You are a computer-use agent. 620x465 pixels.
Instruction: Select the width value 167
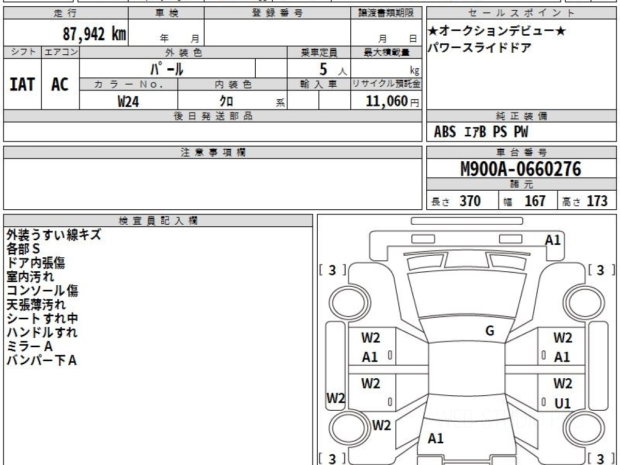pyautogui.click(x=535, y=201)
